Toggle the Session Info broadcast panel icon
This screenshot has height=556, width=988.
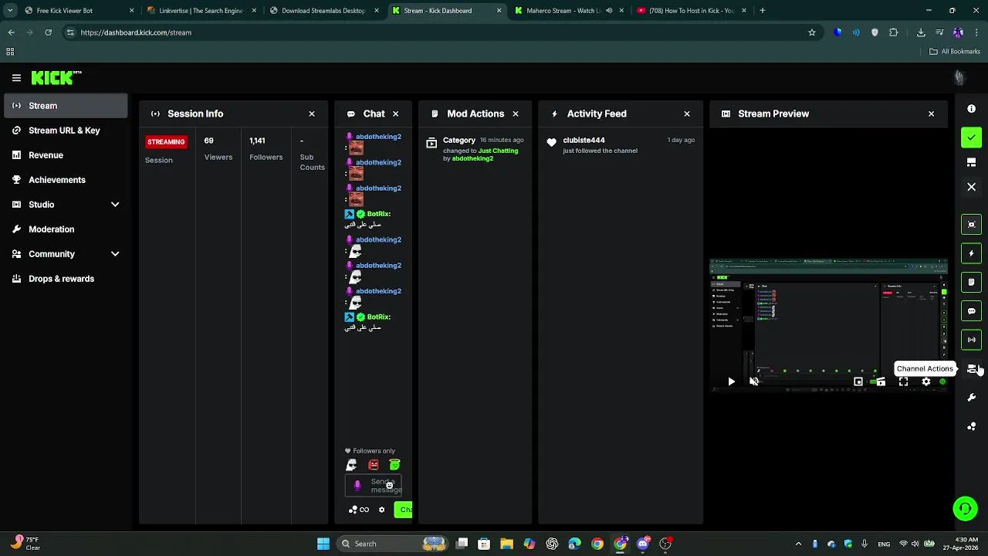971,340
